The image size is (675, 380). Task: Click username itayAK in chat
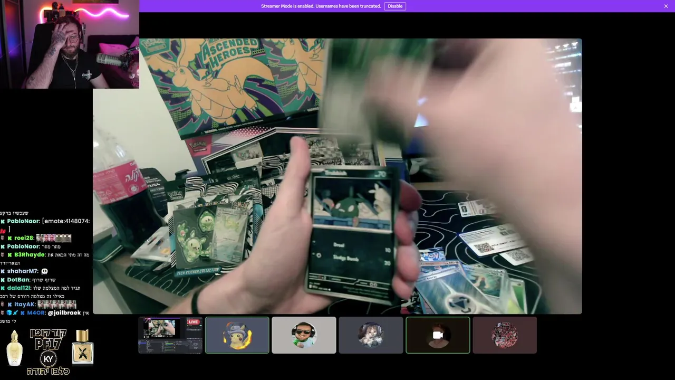tap(25, 305)
